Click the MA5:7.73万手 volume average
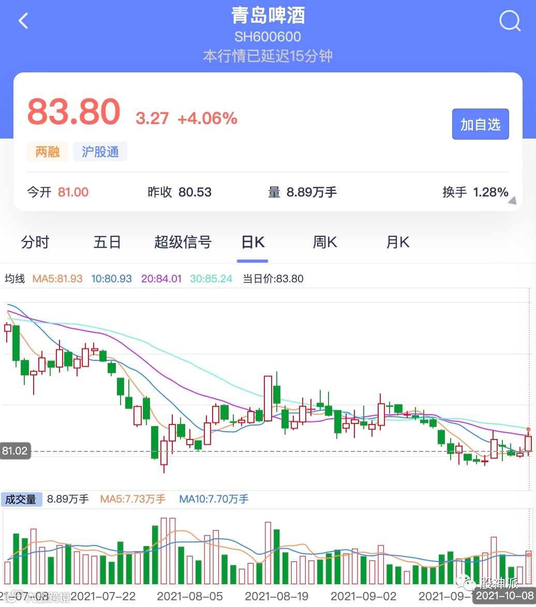 point(133,499)
